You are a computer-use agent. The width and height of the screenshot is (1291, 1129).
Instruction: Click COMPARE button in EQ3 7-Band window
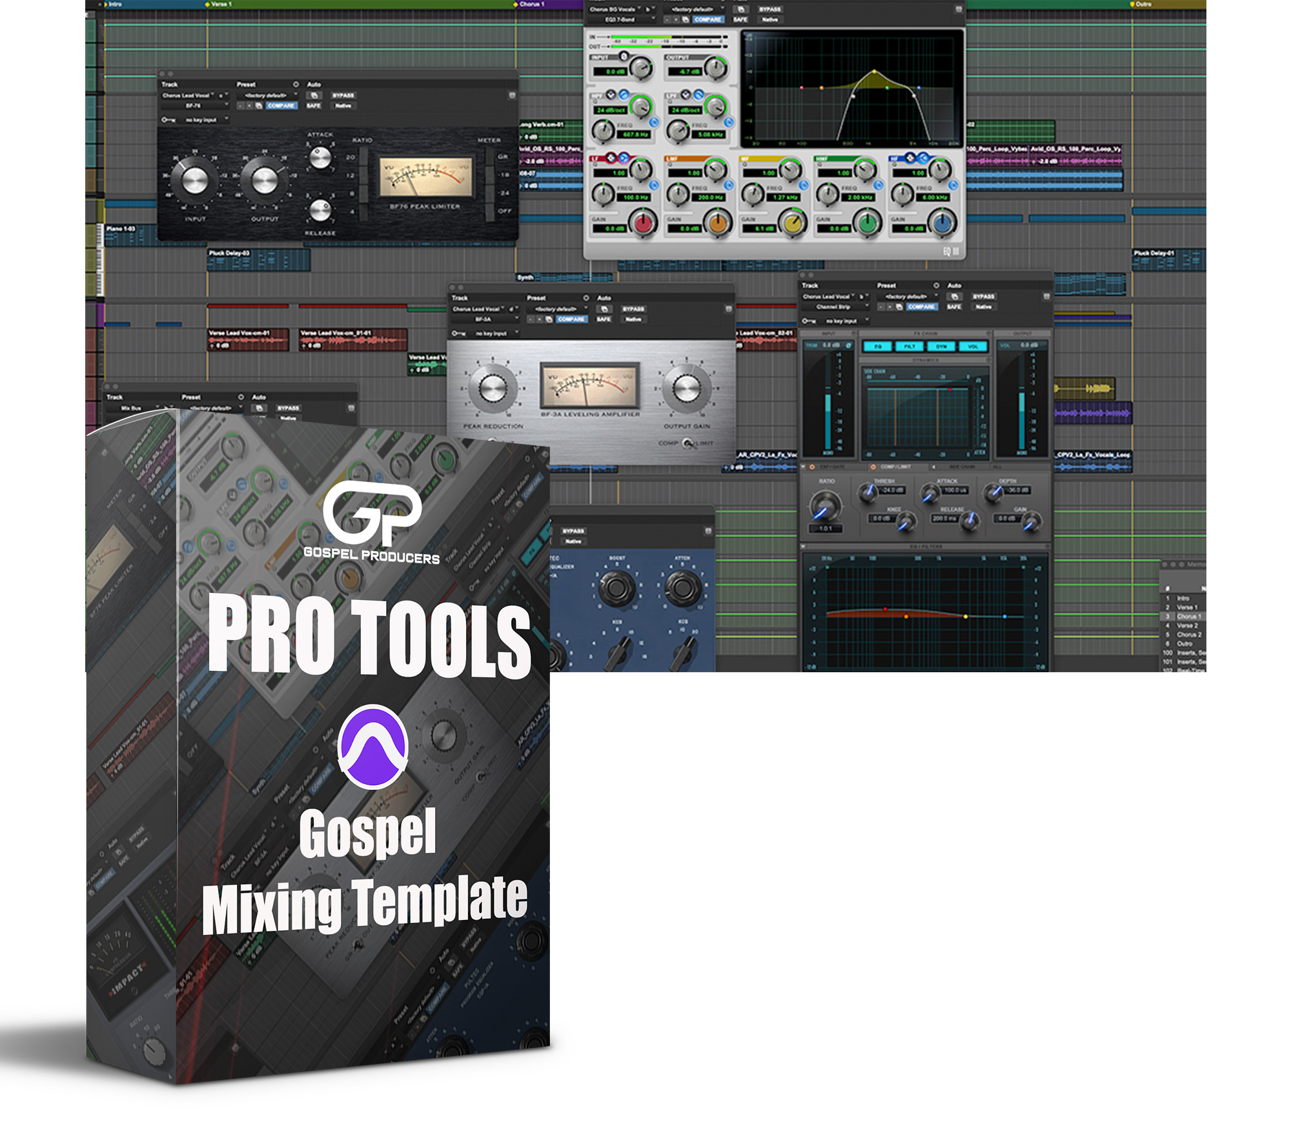pyautogui.click(x=707, y=20)
